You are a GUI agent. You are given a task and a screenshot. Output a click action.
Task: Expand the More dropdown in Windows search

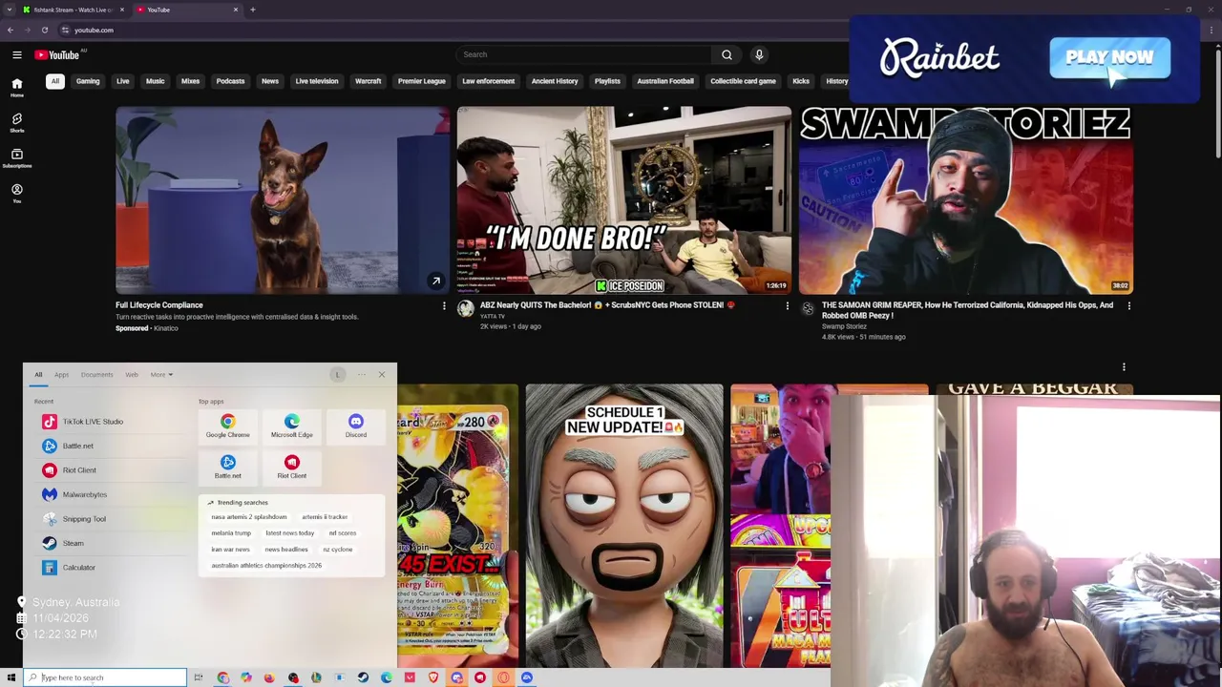click(x=161, y=375)
